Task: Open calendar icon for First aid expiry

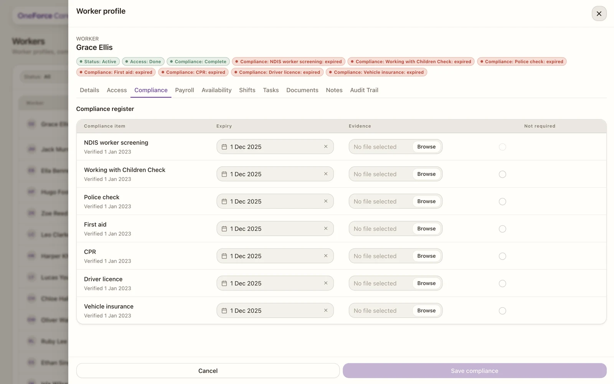Action: 224,228
